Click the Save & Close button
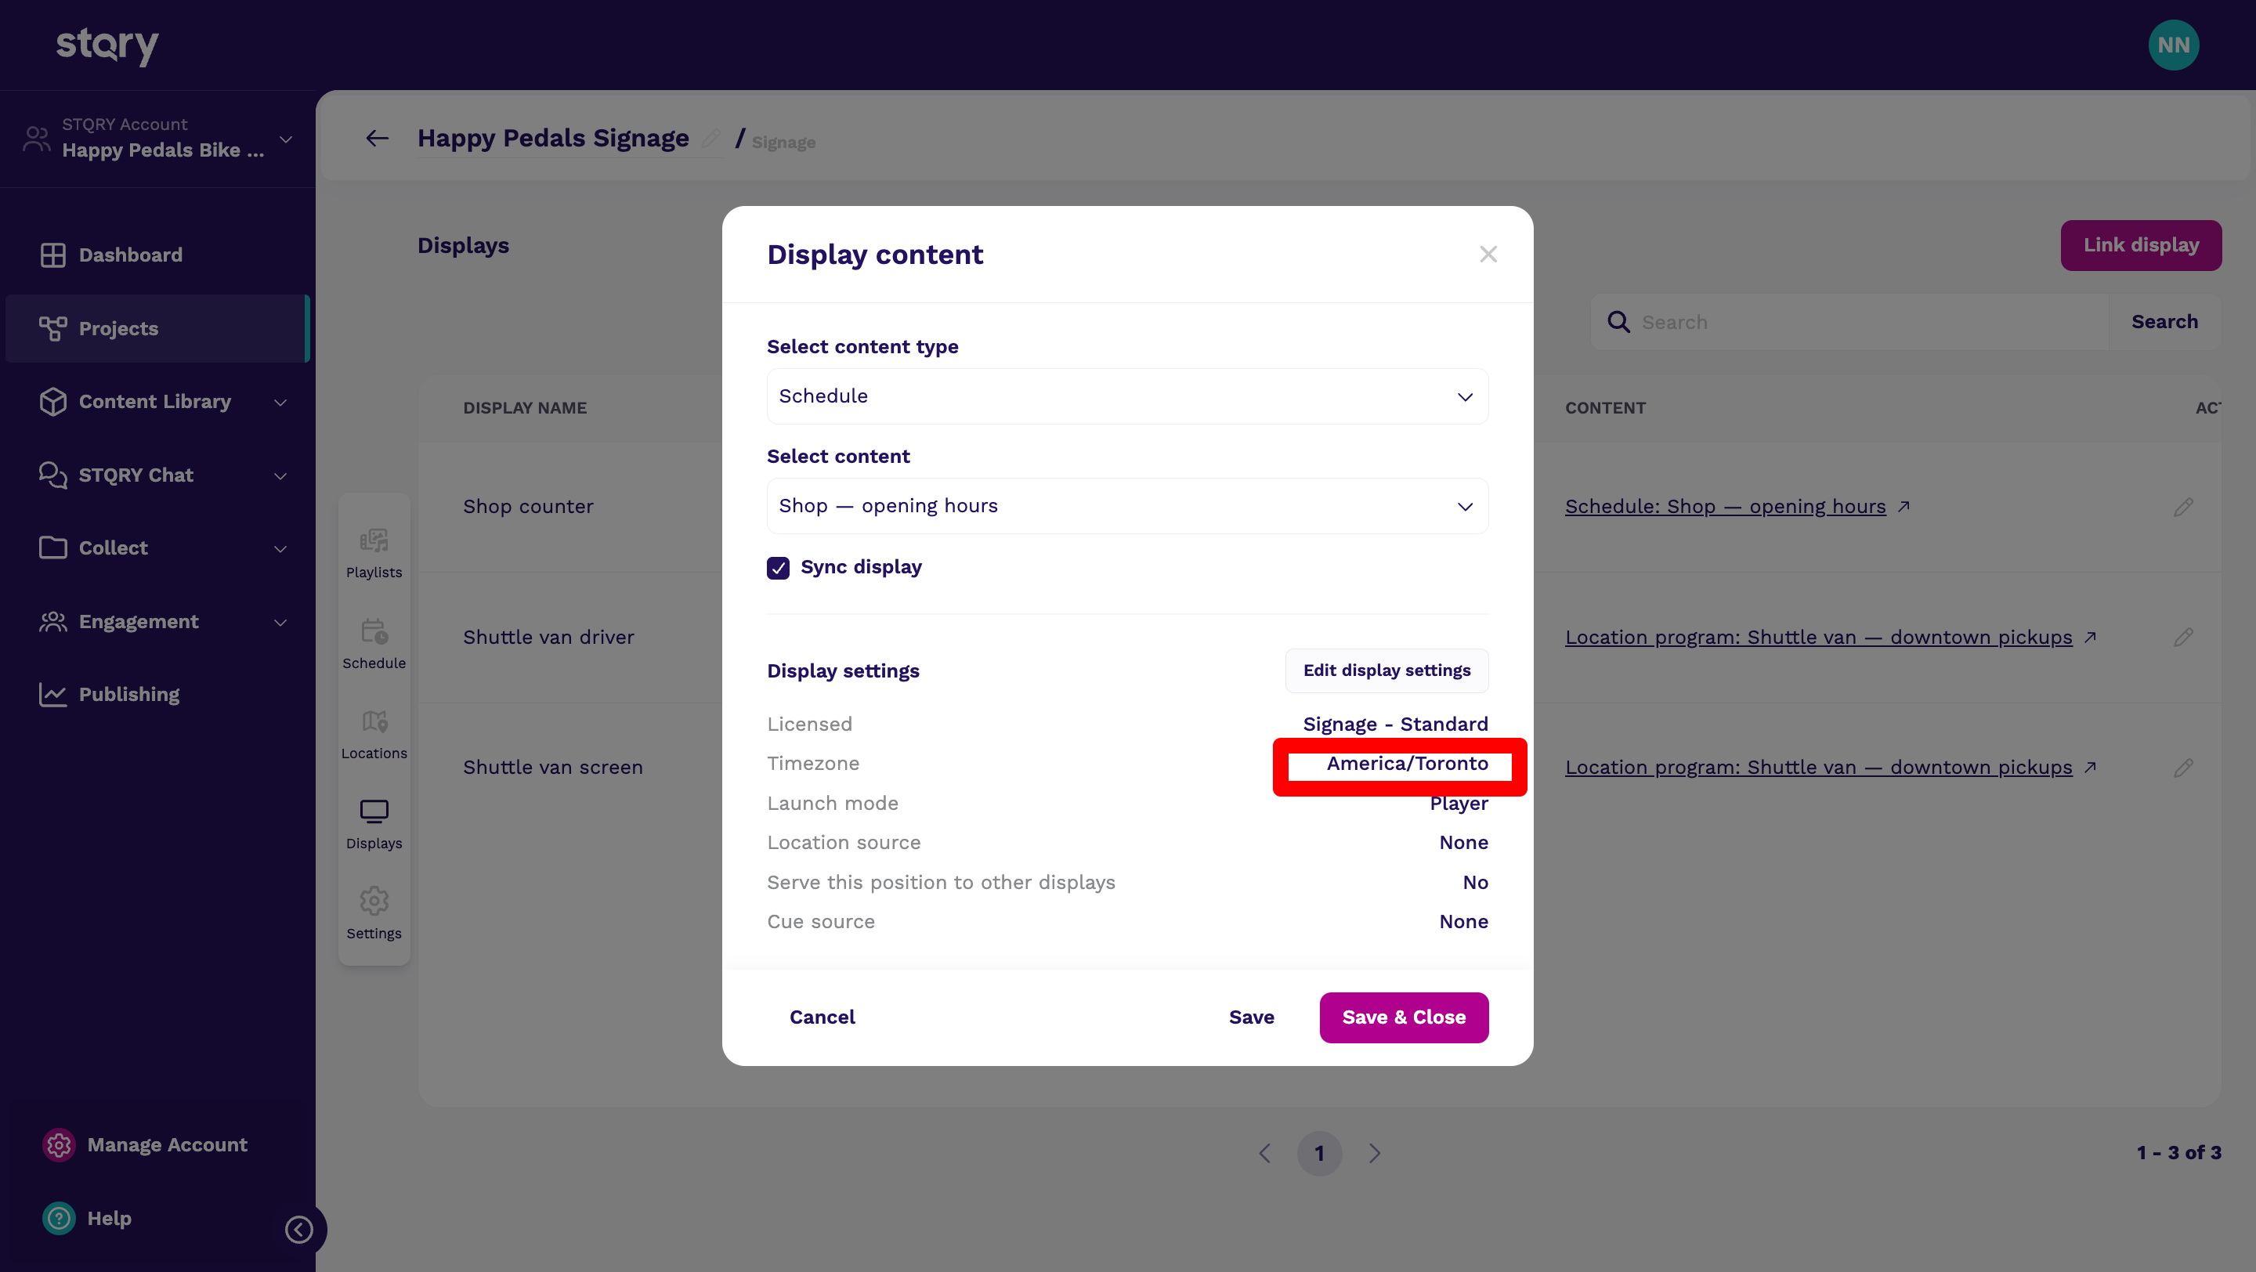Screen dimensions: 2256x1272 (1403, 1017)
